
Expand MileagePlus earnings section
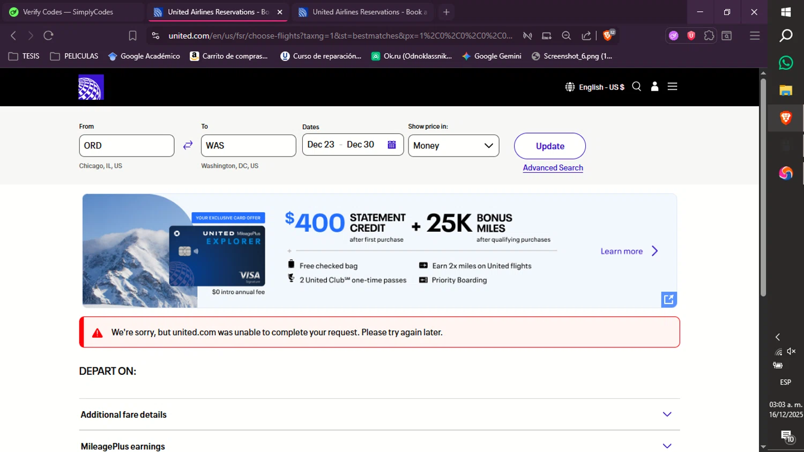tap(379, 446)
